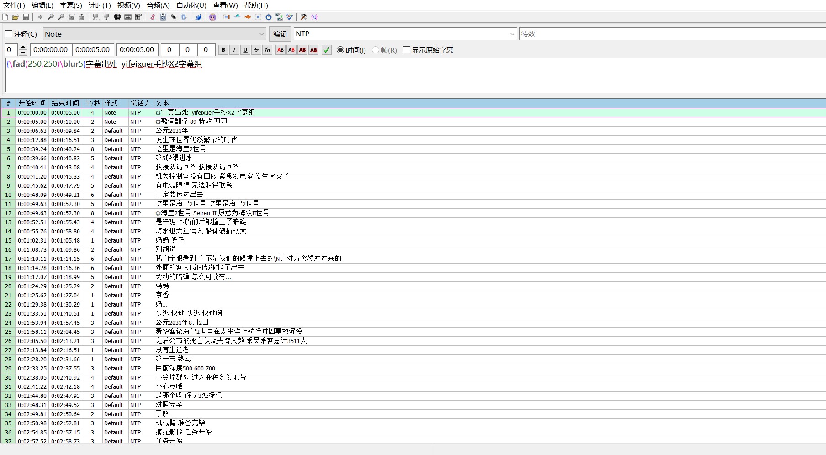Shift subtitles to current frame

pyautogui.click(x=138, y=17)
